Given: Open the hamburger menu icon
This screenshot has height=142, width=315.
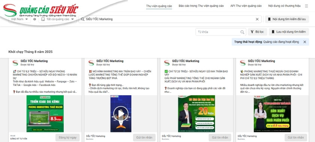Looking at the screenshot, I should [x=306, y=6].
